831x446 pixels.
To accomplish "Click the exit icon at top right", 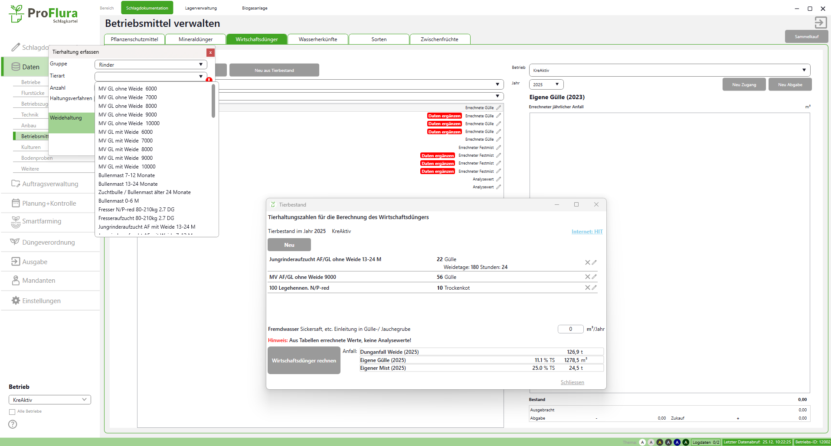I will click(820, 23).
